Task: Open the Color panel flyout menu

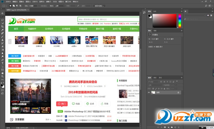Action: coord(181,12)
